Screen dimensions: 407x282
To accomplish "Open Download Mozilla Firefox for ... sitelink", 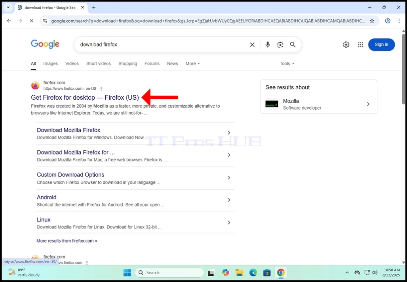I will pos(76,152).
